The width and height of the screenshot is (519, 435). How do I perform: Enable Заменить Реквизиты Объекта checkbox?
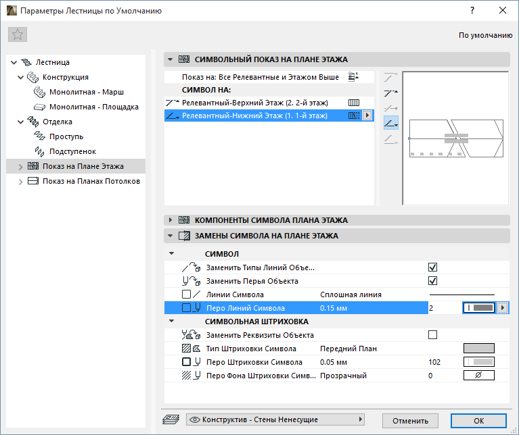[x=432, y=335]
